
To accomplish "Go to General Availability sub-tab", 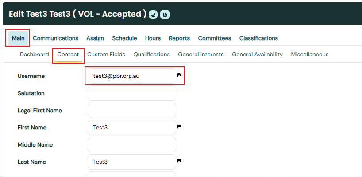I will 257,55.
